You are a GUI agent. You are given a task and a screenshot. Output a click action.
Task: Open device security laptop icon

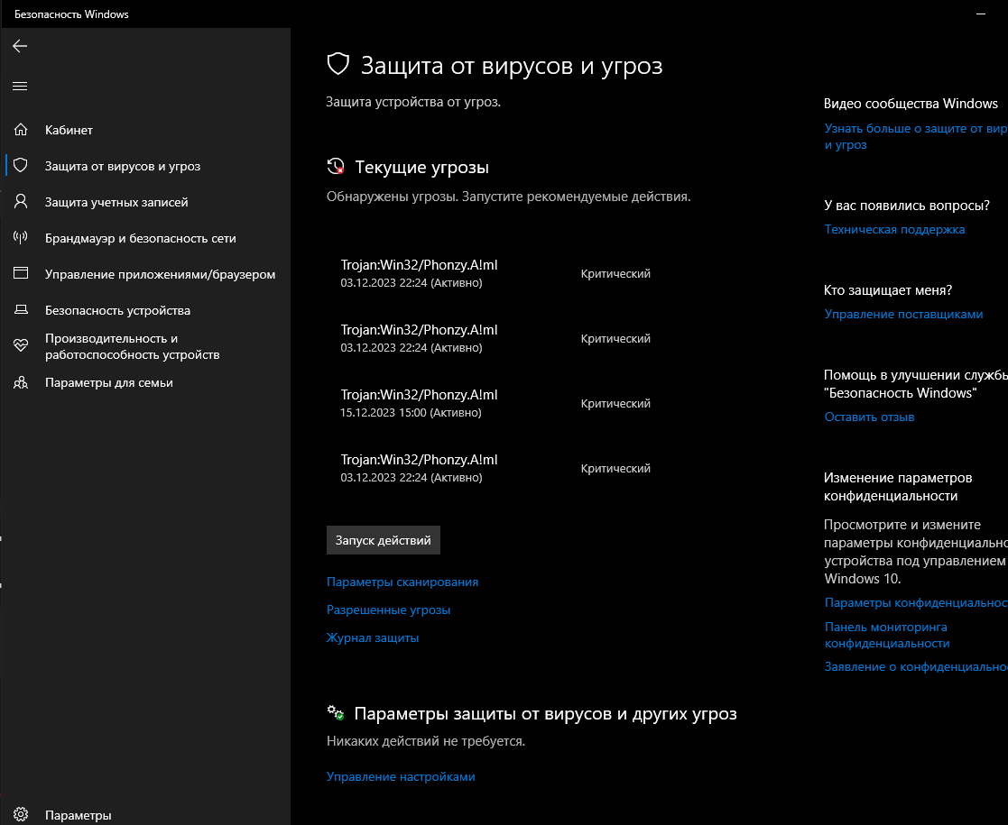pyautogui.click(x=21, y=310)
